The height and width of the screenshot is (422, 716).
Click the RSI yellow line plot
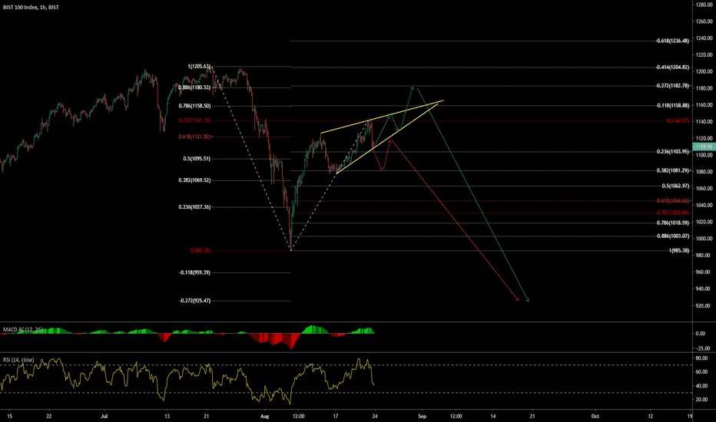(x=187, y=380)
